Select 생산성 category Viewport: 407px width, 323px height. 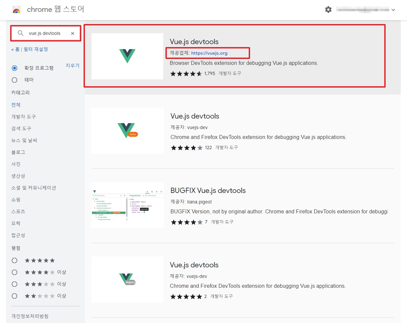point(18,176)
